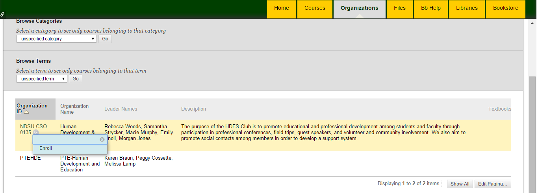Click the Displaying 1 to 2 items text
The image size is (538, 193).
point(408,184)
